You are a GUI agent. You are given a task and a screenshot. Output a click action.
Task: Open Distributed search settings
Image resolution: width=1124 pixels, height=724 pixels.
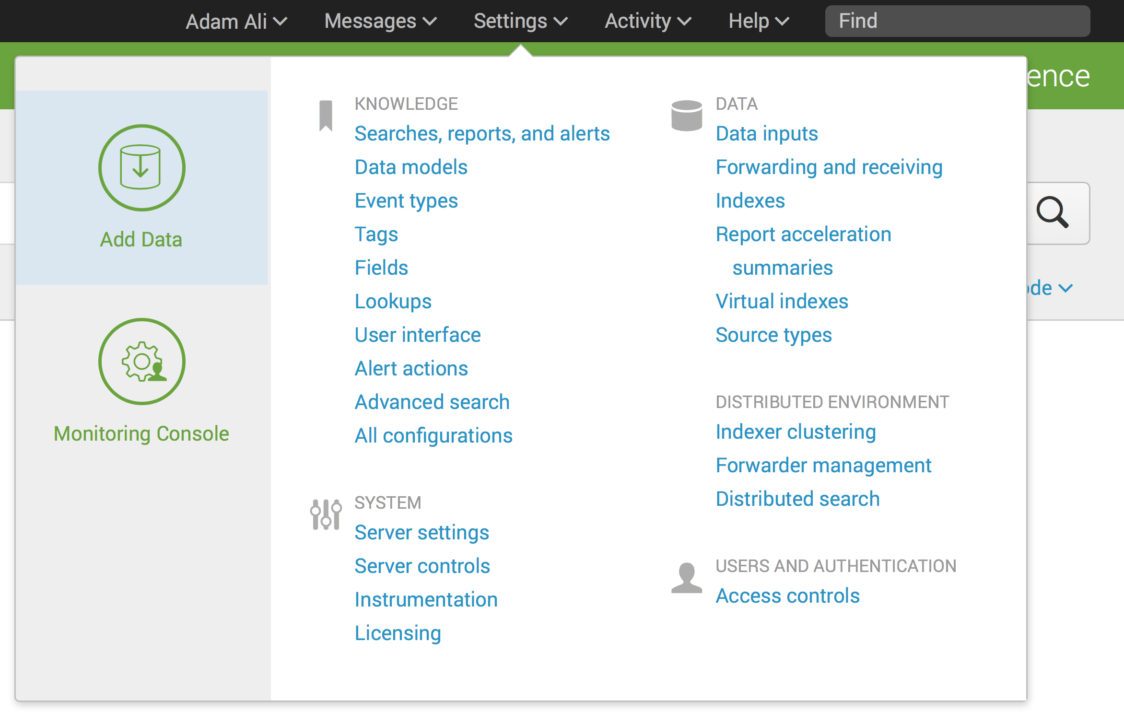coord(798,499)
